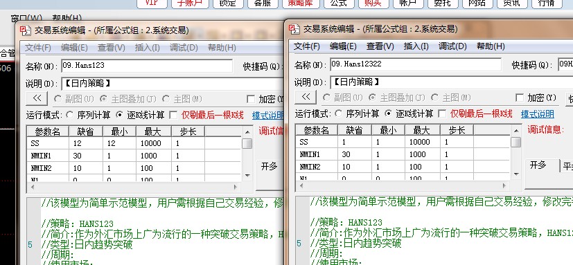Click the 策略库 button in top bar
Image resolution: width=573 pixels, height=265 pixels.
[x=301, y=3]
